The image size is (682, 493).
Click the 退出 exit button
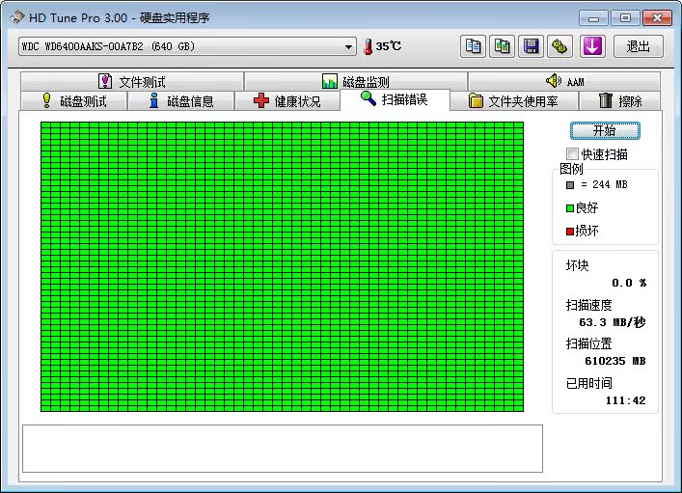pos(638,46)
